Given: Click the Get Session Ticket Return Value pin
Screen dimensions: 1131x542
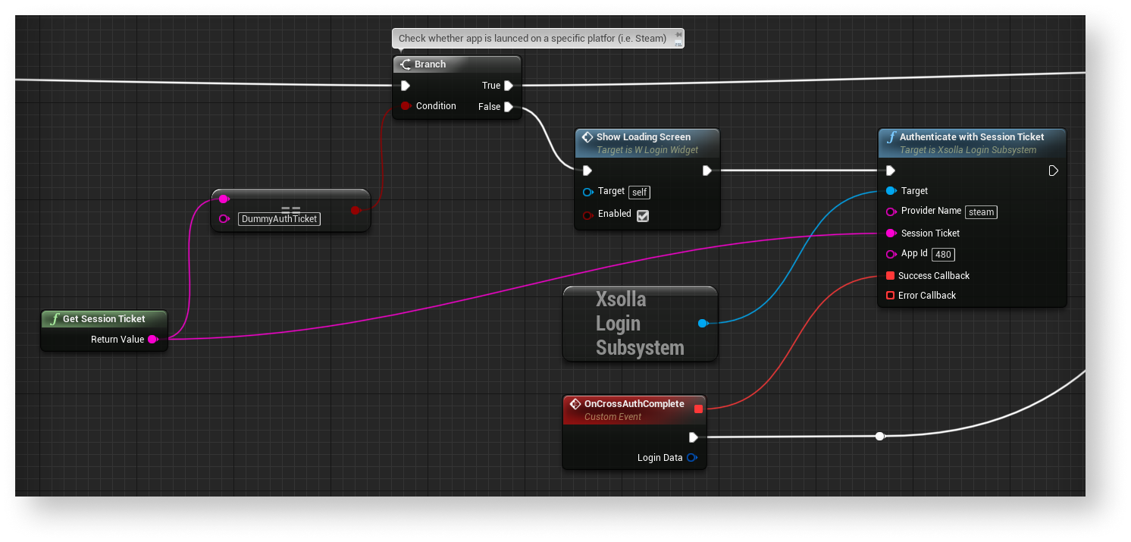Looking at the screenshot, I should [x=152, y=340].
